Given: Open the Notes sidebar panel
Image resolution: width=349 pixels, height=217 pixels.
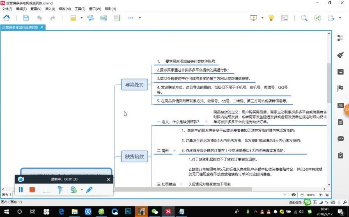Looking at the screenshot, I should 340,122.
